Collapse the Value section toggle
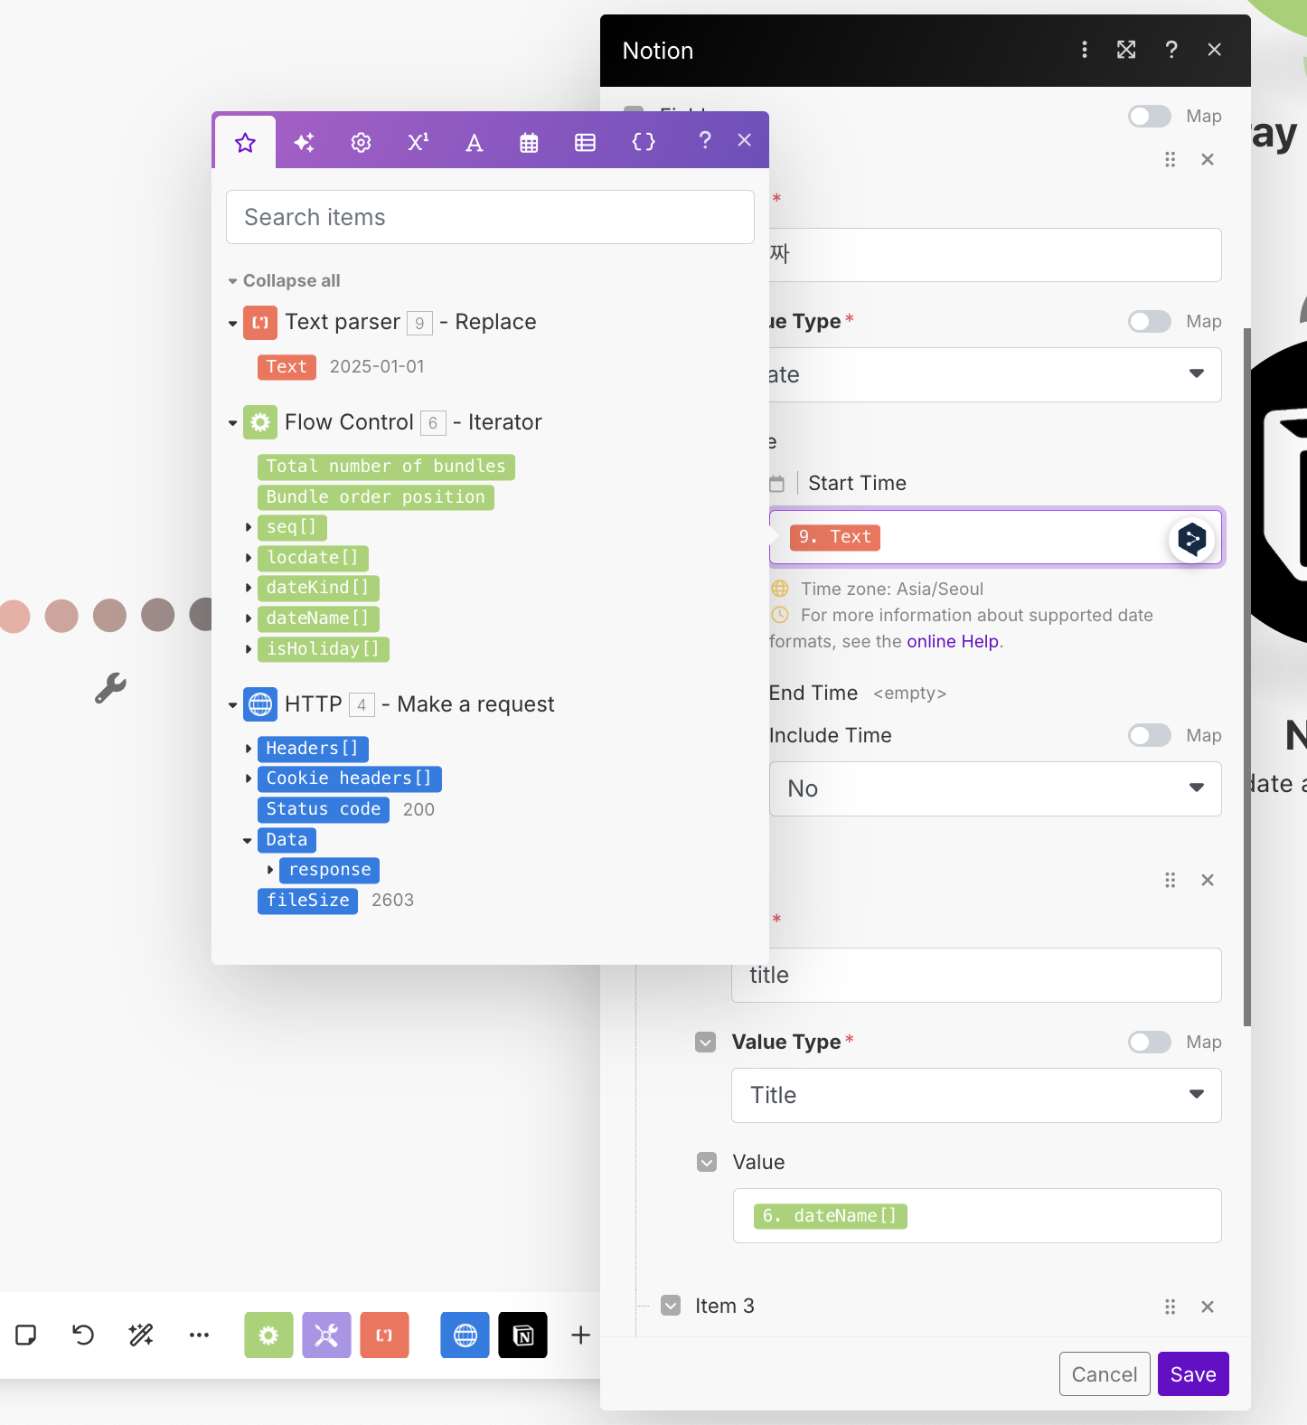The height and width of the screenshot is (1425, 1307). pyautogui.click(x=707, y=1163)
